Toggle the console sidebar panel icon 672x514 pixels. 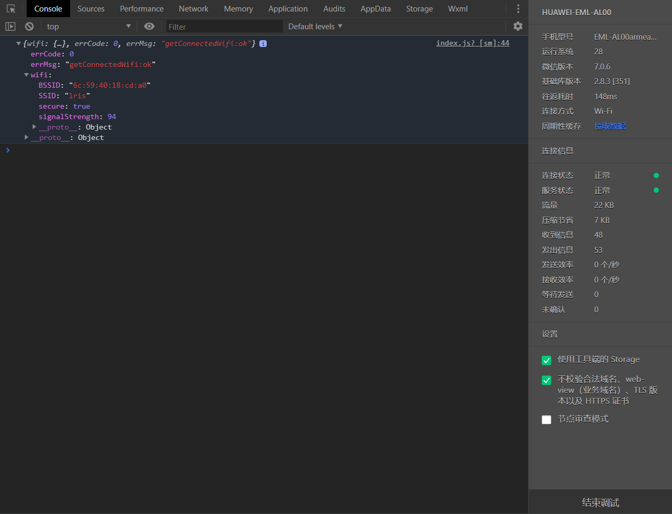coord(10,26)
